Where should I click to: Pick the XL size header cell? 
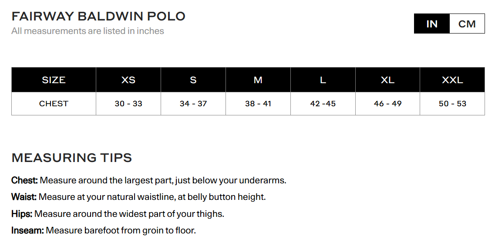click(x=387, y=80)
